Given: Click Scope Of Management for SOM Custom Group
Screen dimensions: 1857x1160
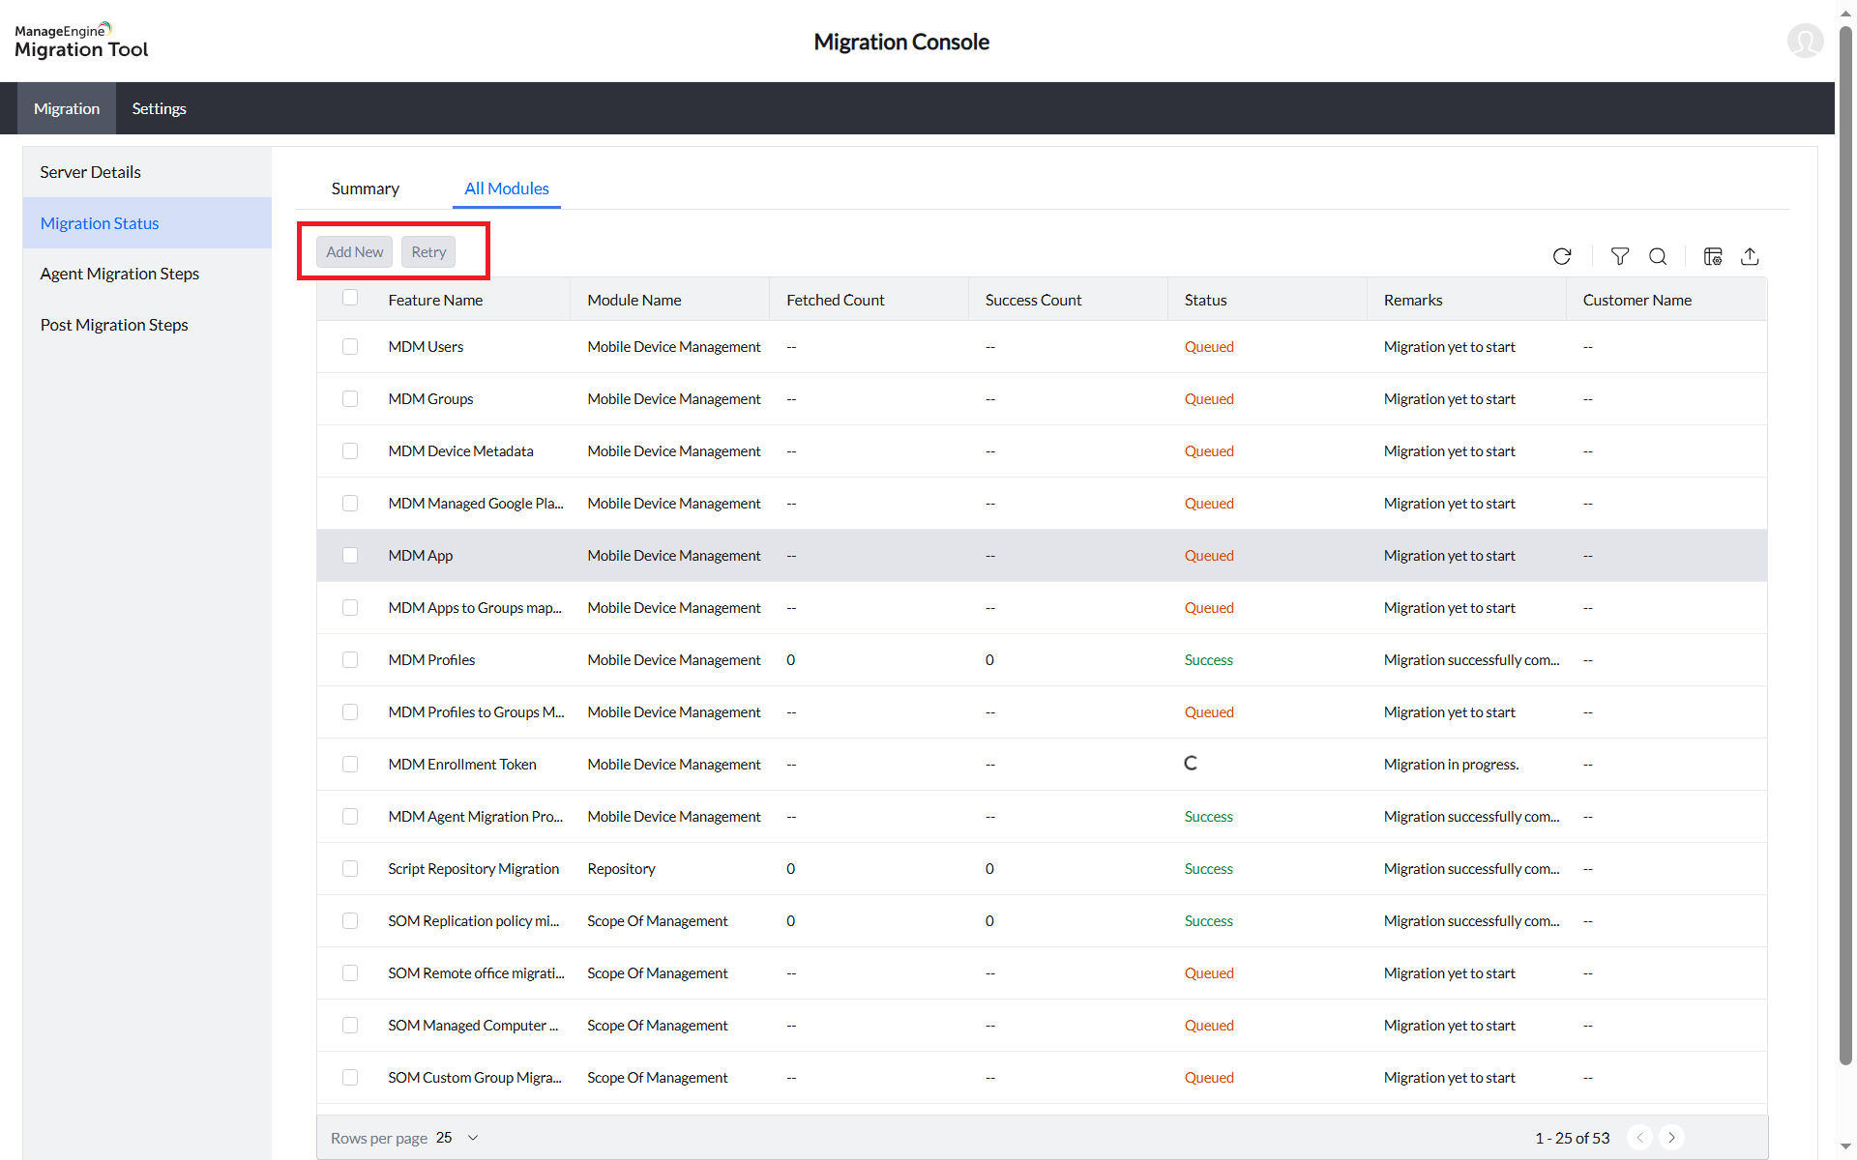Looking at the screenshot, I should click(658, 1078).
